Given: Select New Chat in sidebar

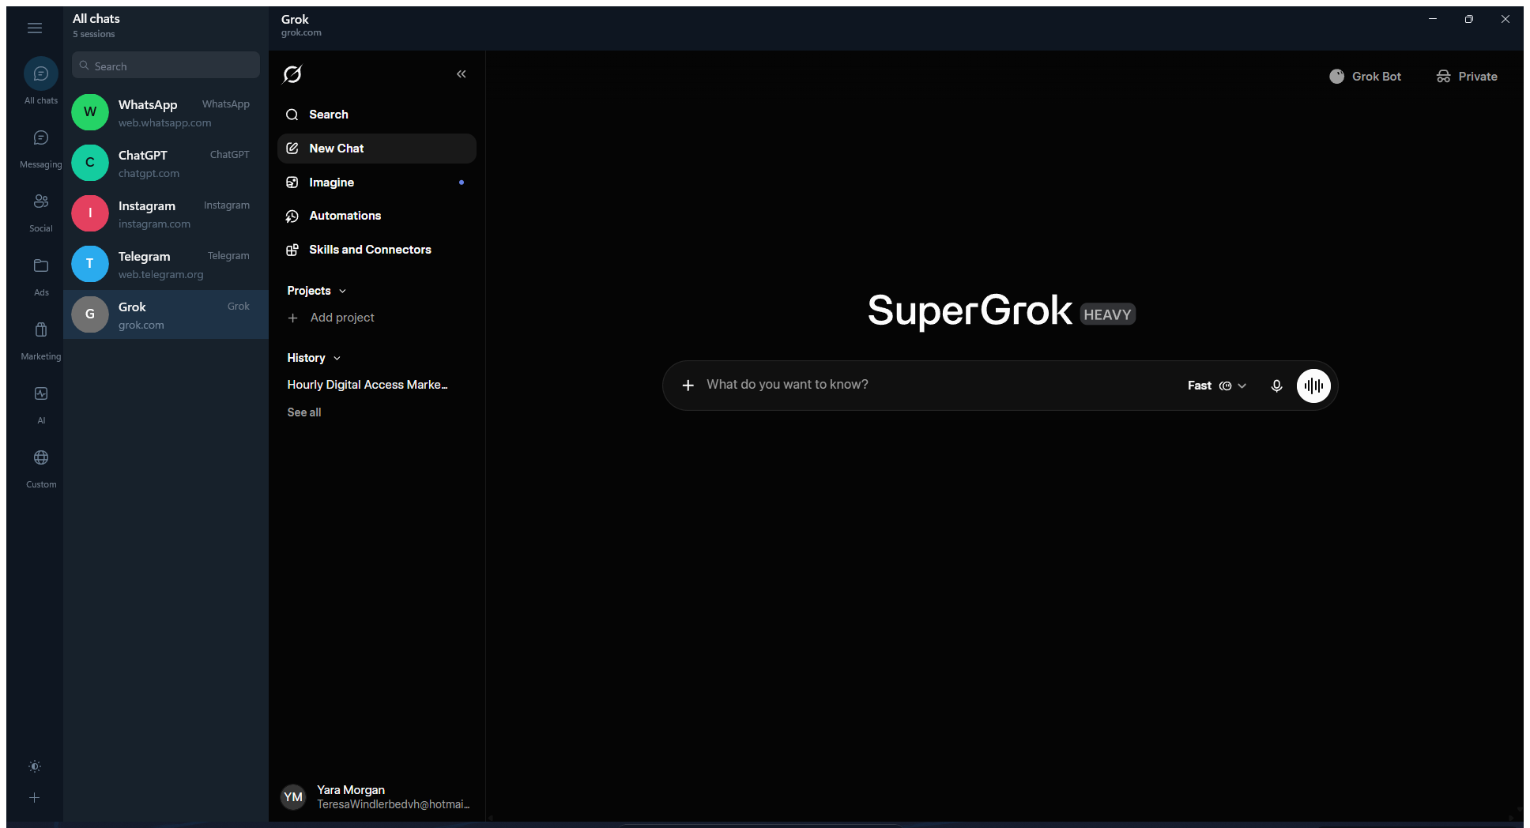Looking at the screenshot, I should [377, 149].
